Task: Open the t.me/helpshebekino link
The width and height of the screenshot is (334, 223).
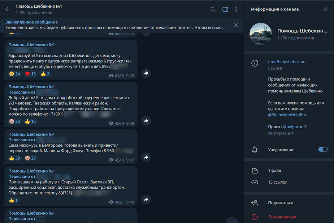Action: (286, 62)
